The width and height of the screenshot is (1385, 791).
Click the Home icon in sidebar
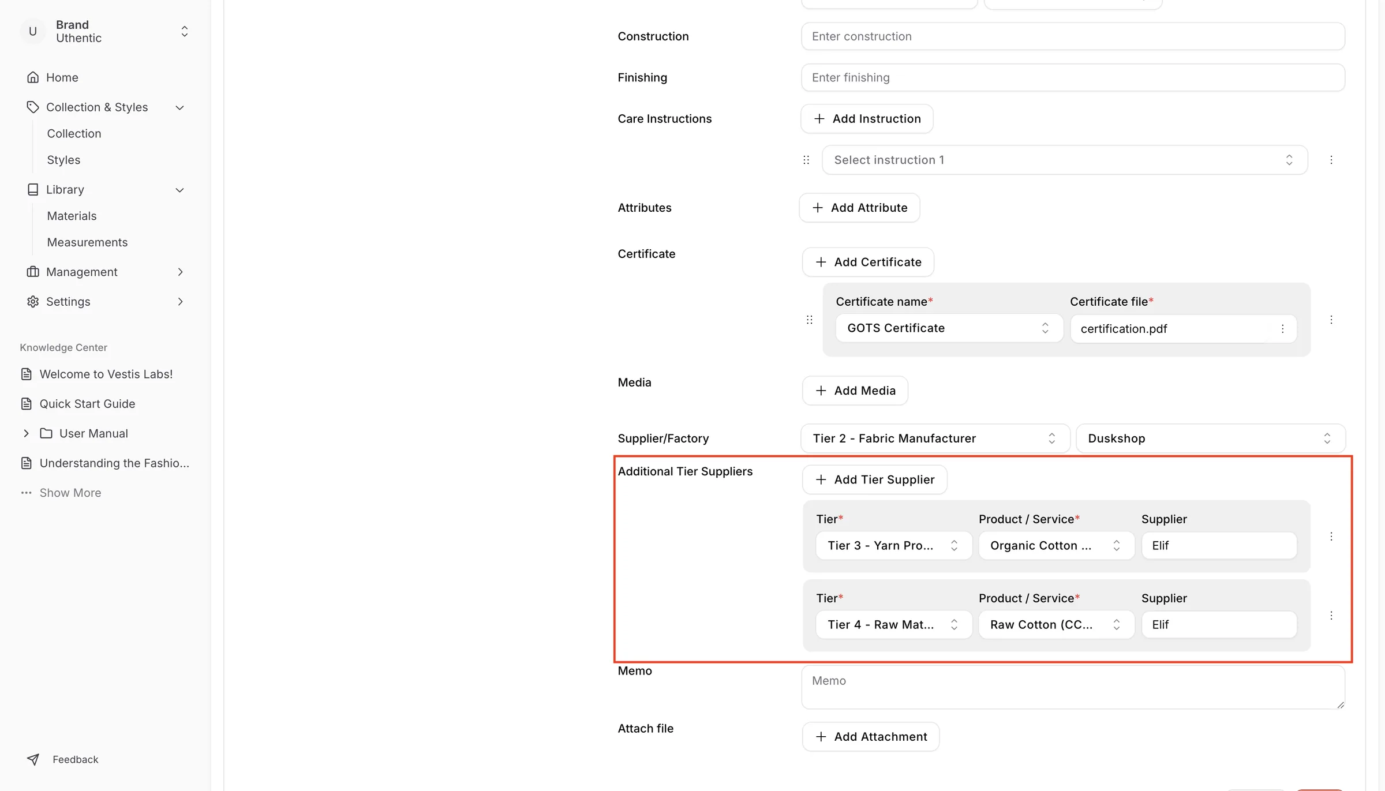tap(33, 77)
